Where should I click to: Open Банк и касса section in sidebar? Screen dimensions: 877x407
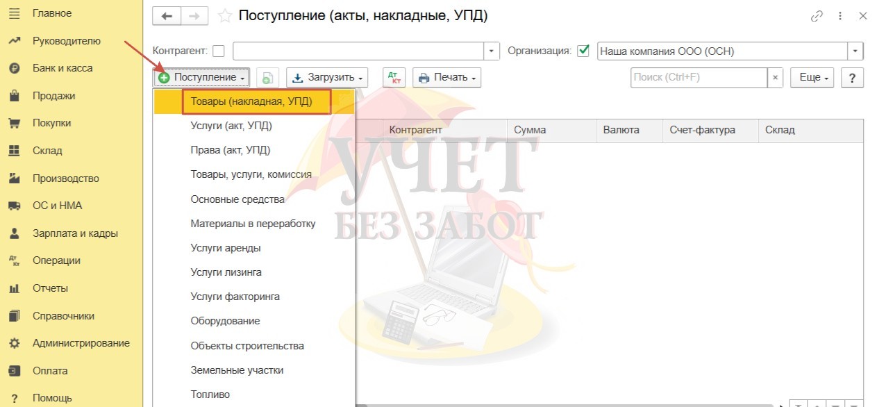click(x=62, y=68)
